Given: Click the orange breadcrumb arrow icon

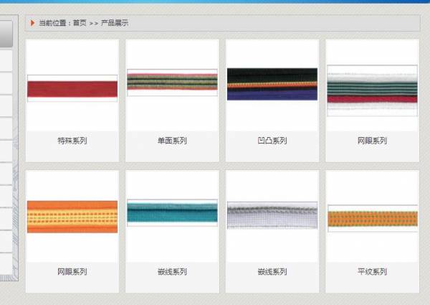Looking at the screenshot, I should pos(33,23).
